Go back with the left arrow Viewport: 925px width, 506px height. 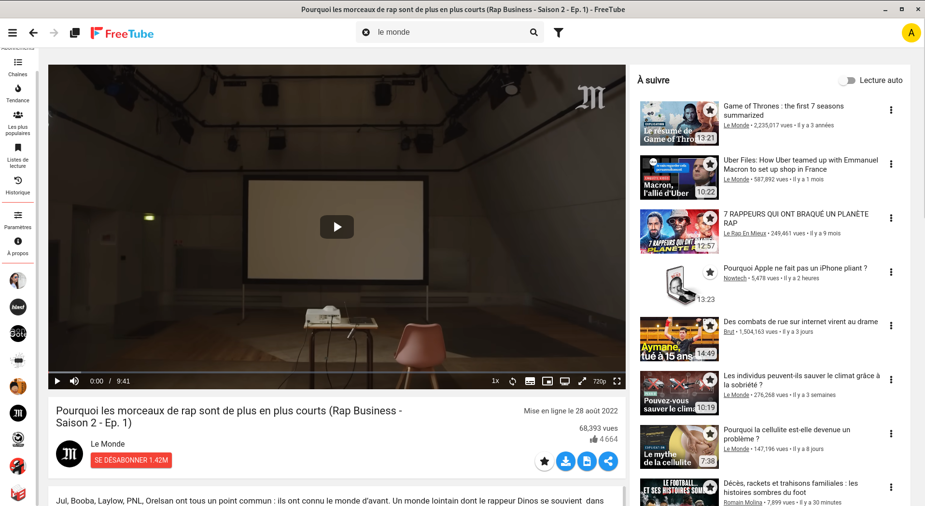[33, 33]
